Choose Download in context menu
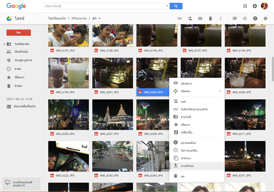This screenshot has width=274, height=192. click(197, 166)
